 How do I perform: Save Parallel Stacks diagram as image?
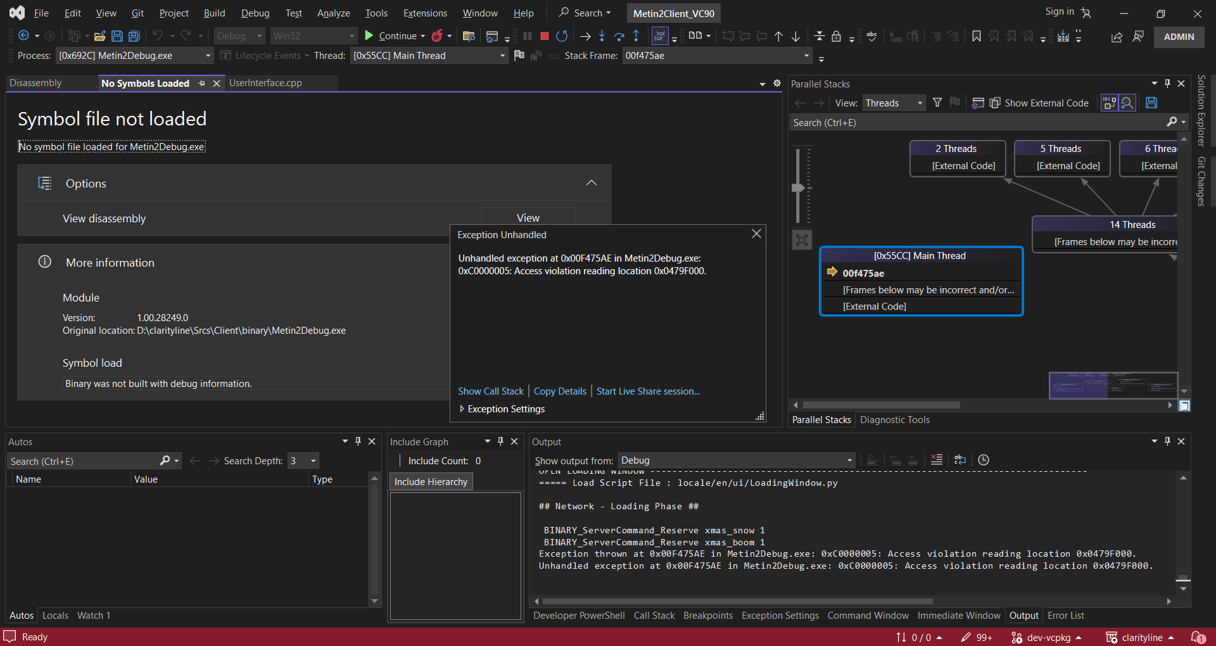(1151, 103)
